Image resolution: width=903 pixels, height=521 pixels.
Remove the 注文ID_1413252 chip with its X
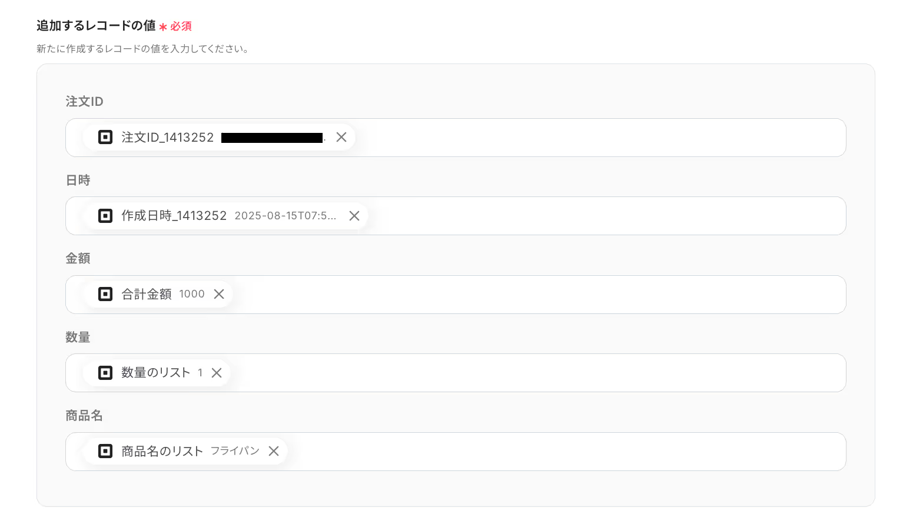tap(341, 137)
